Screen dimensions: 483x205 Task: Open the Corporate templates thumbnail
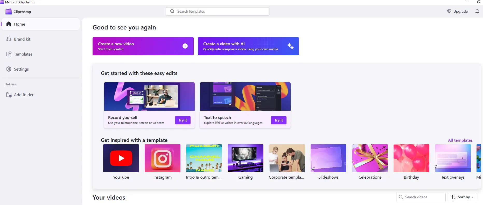coord(287,158)
